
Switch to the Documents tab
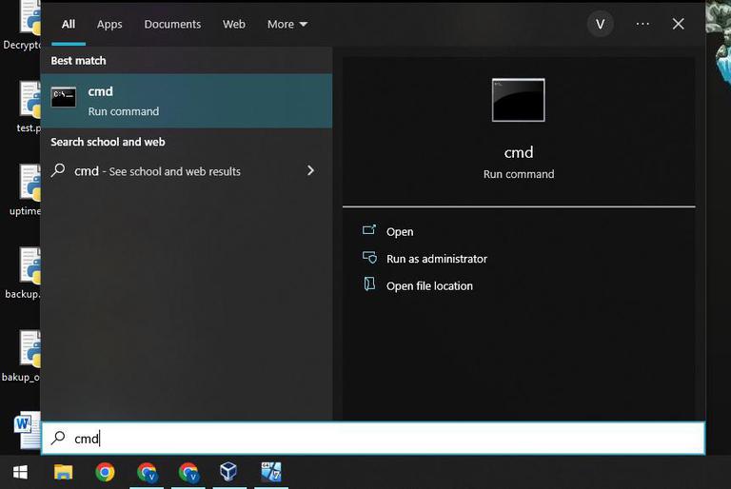[172, 24]
